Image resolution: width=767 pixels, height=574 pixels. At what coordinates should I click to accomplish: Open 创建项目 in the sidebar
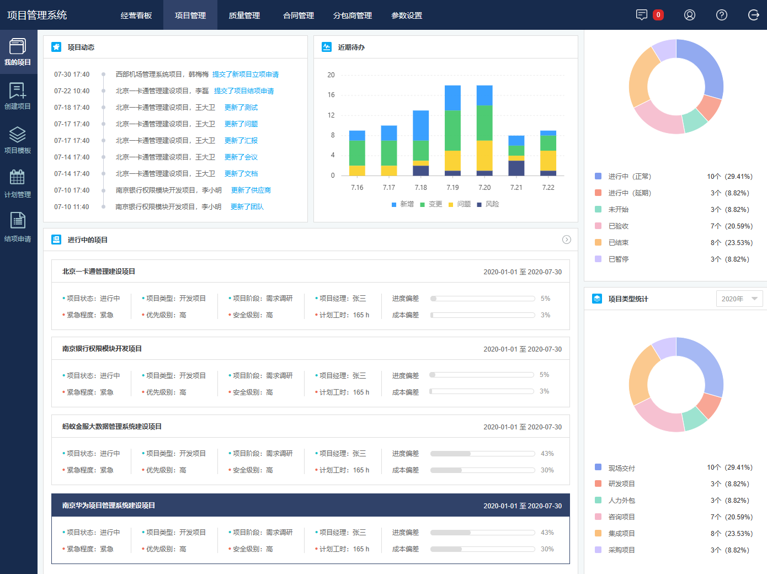click(18, 96)
